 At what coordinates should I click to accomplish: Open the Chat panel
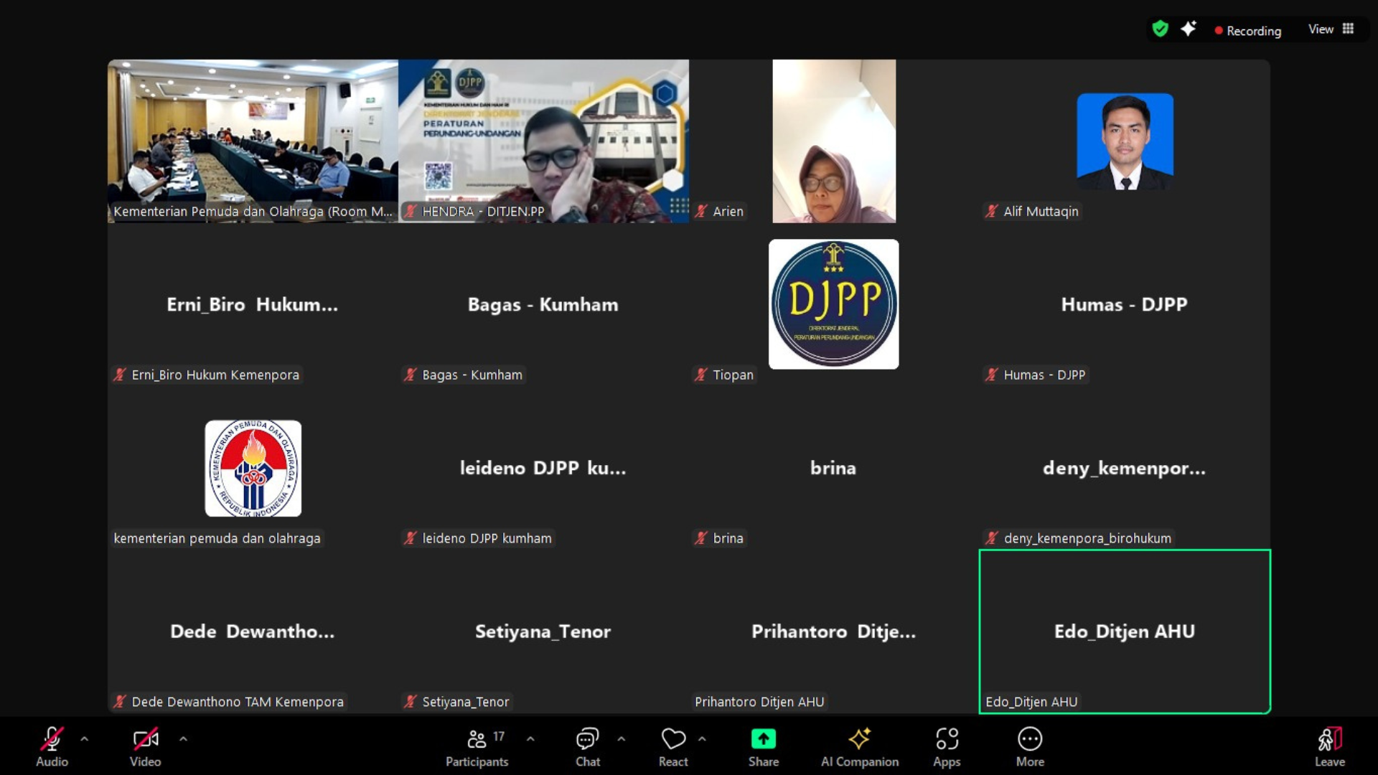587,746
